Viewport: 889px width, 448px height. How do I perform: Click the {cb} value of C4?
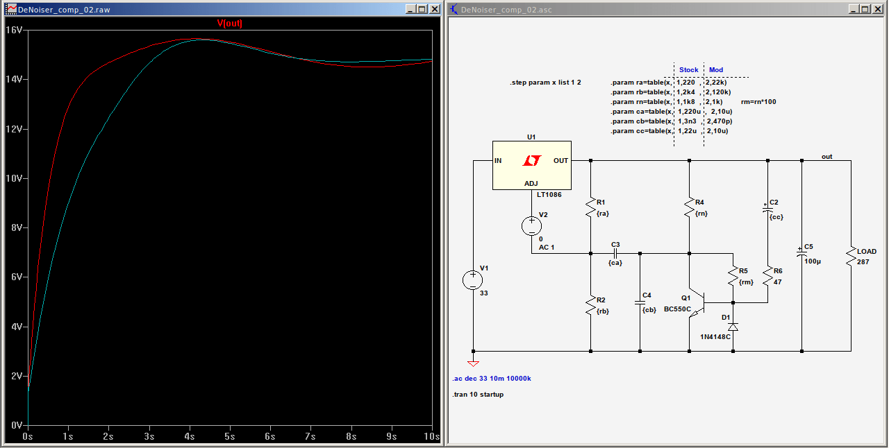[x=649, y=310]
